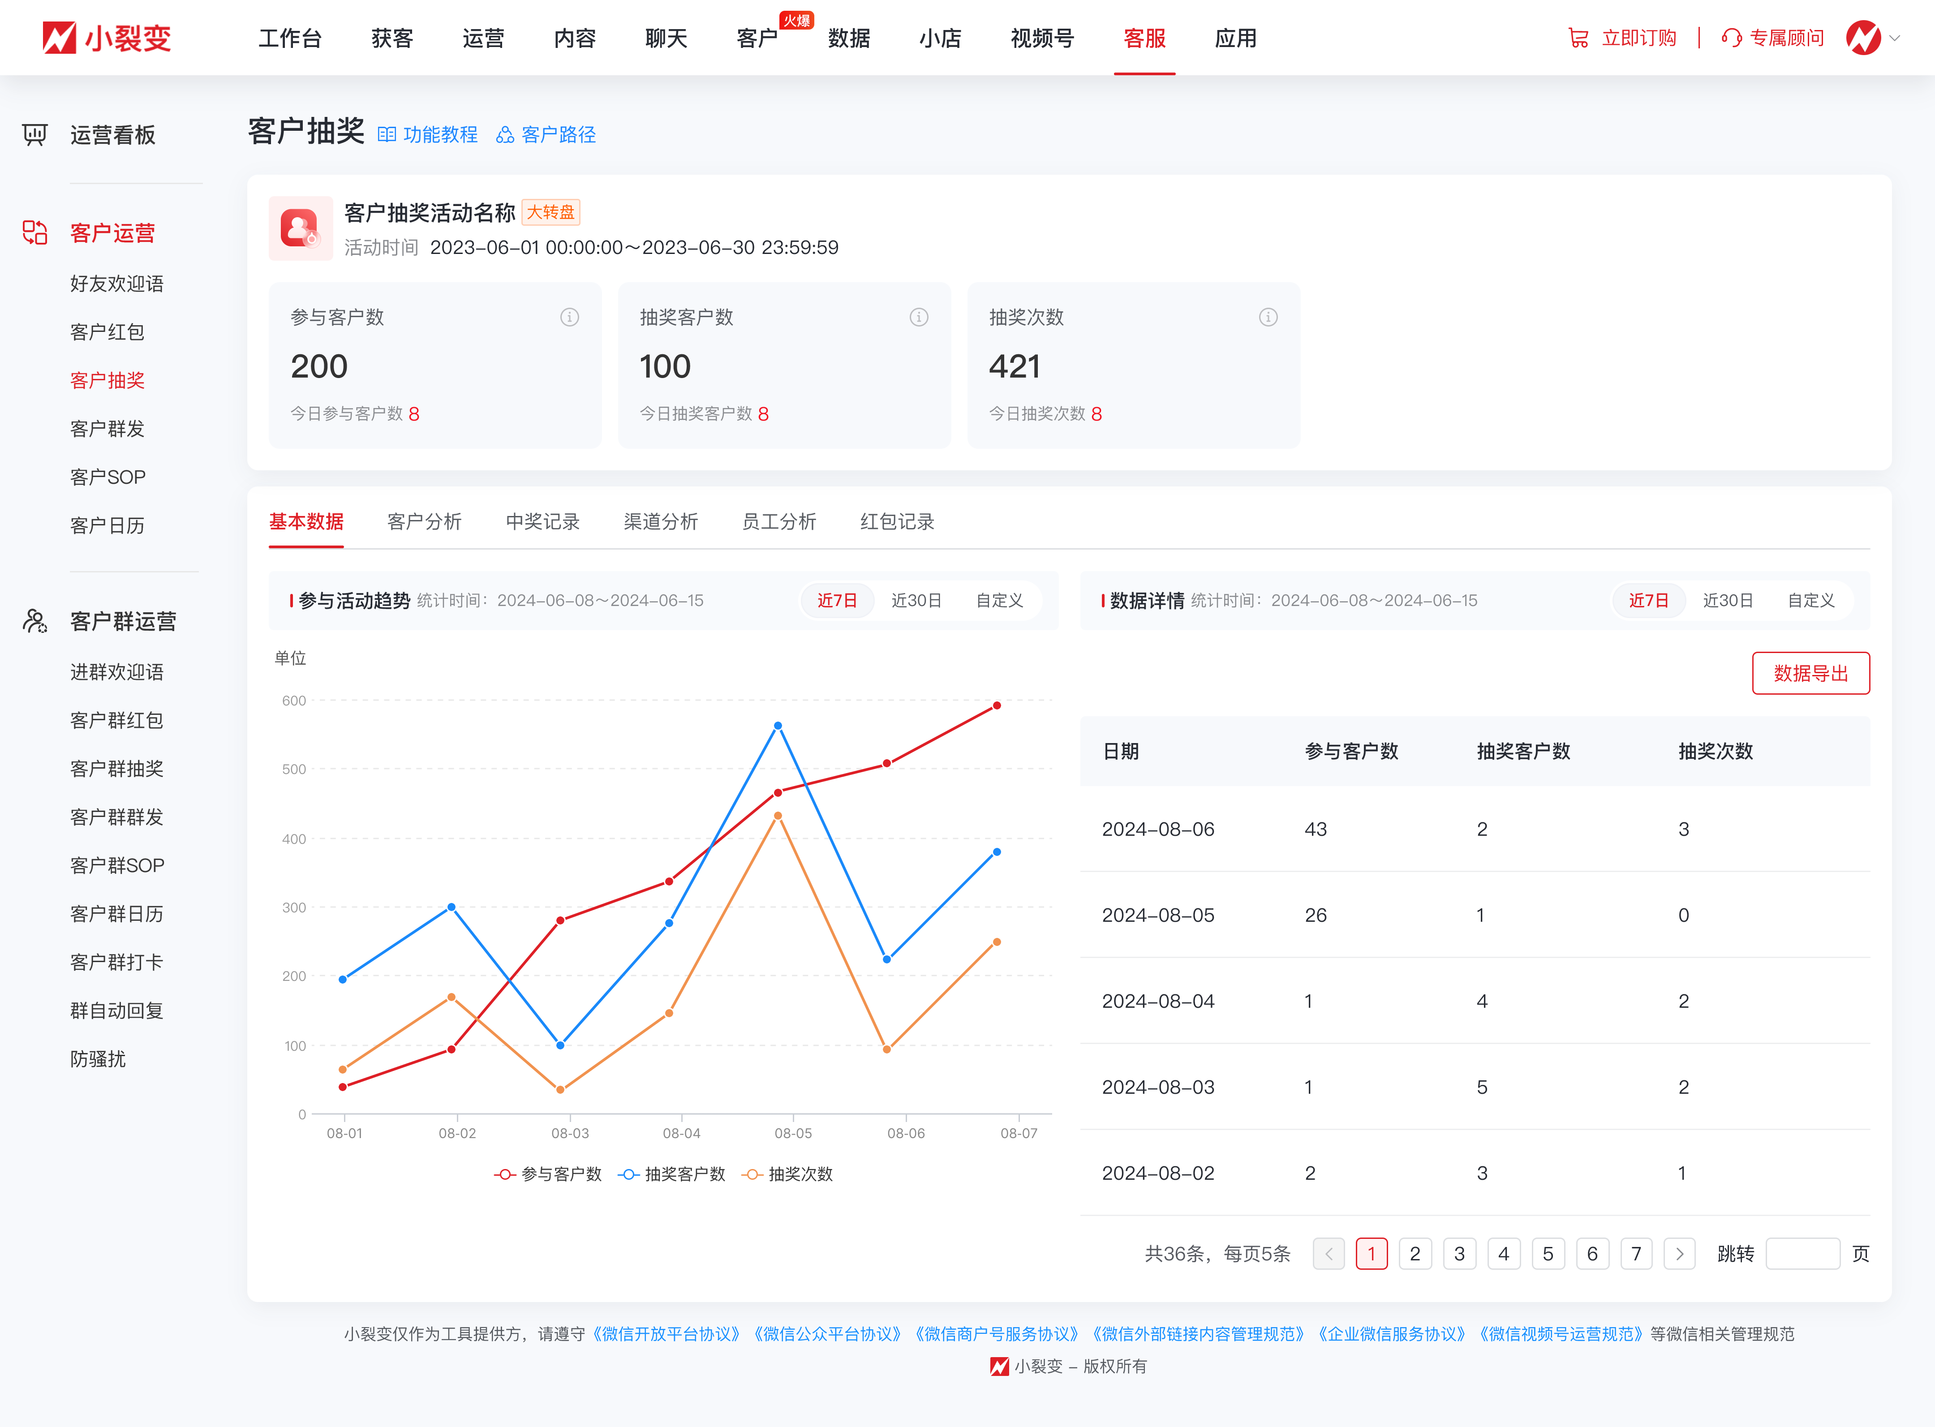The image size is (1935, 1427).
Task: Click the 客户群运营 sidebar icon
Action: 34,621
